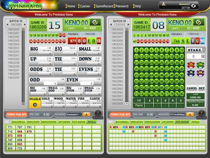Image resolution: width=210 pixels, height=158 pixels.
Task: Go to previous batch ID in left panel
Action: point(7,25)
